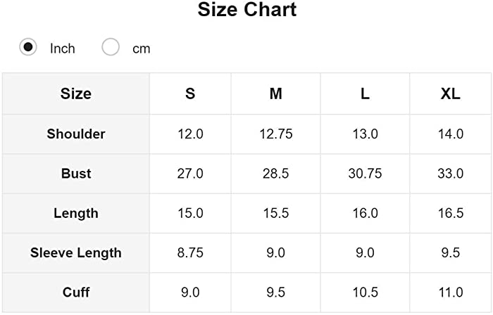493x315 pixels.
Task: Click the 11.0 cuff value for XL
Action: tap(451, 292)
